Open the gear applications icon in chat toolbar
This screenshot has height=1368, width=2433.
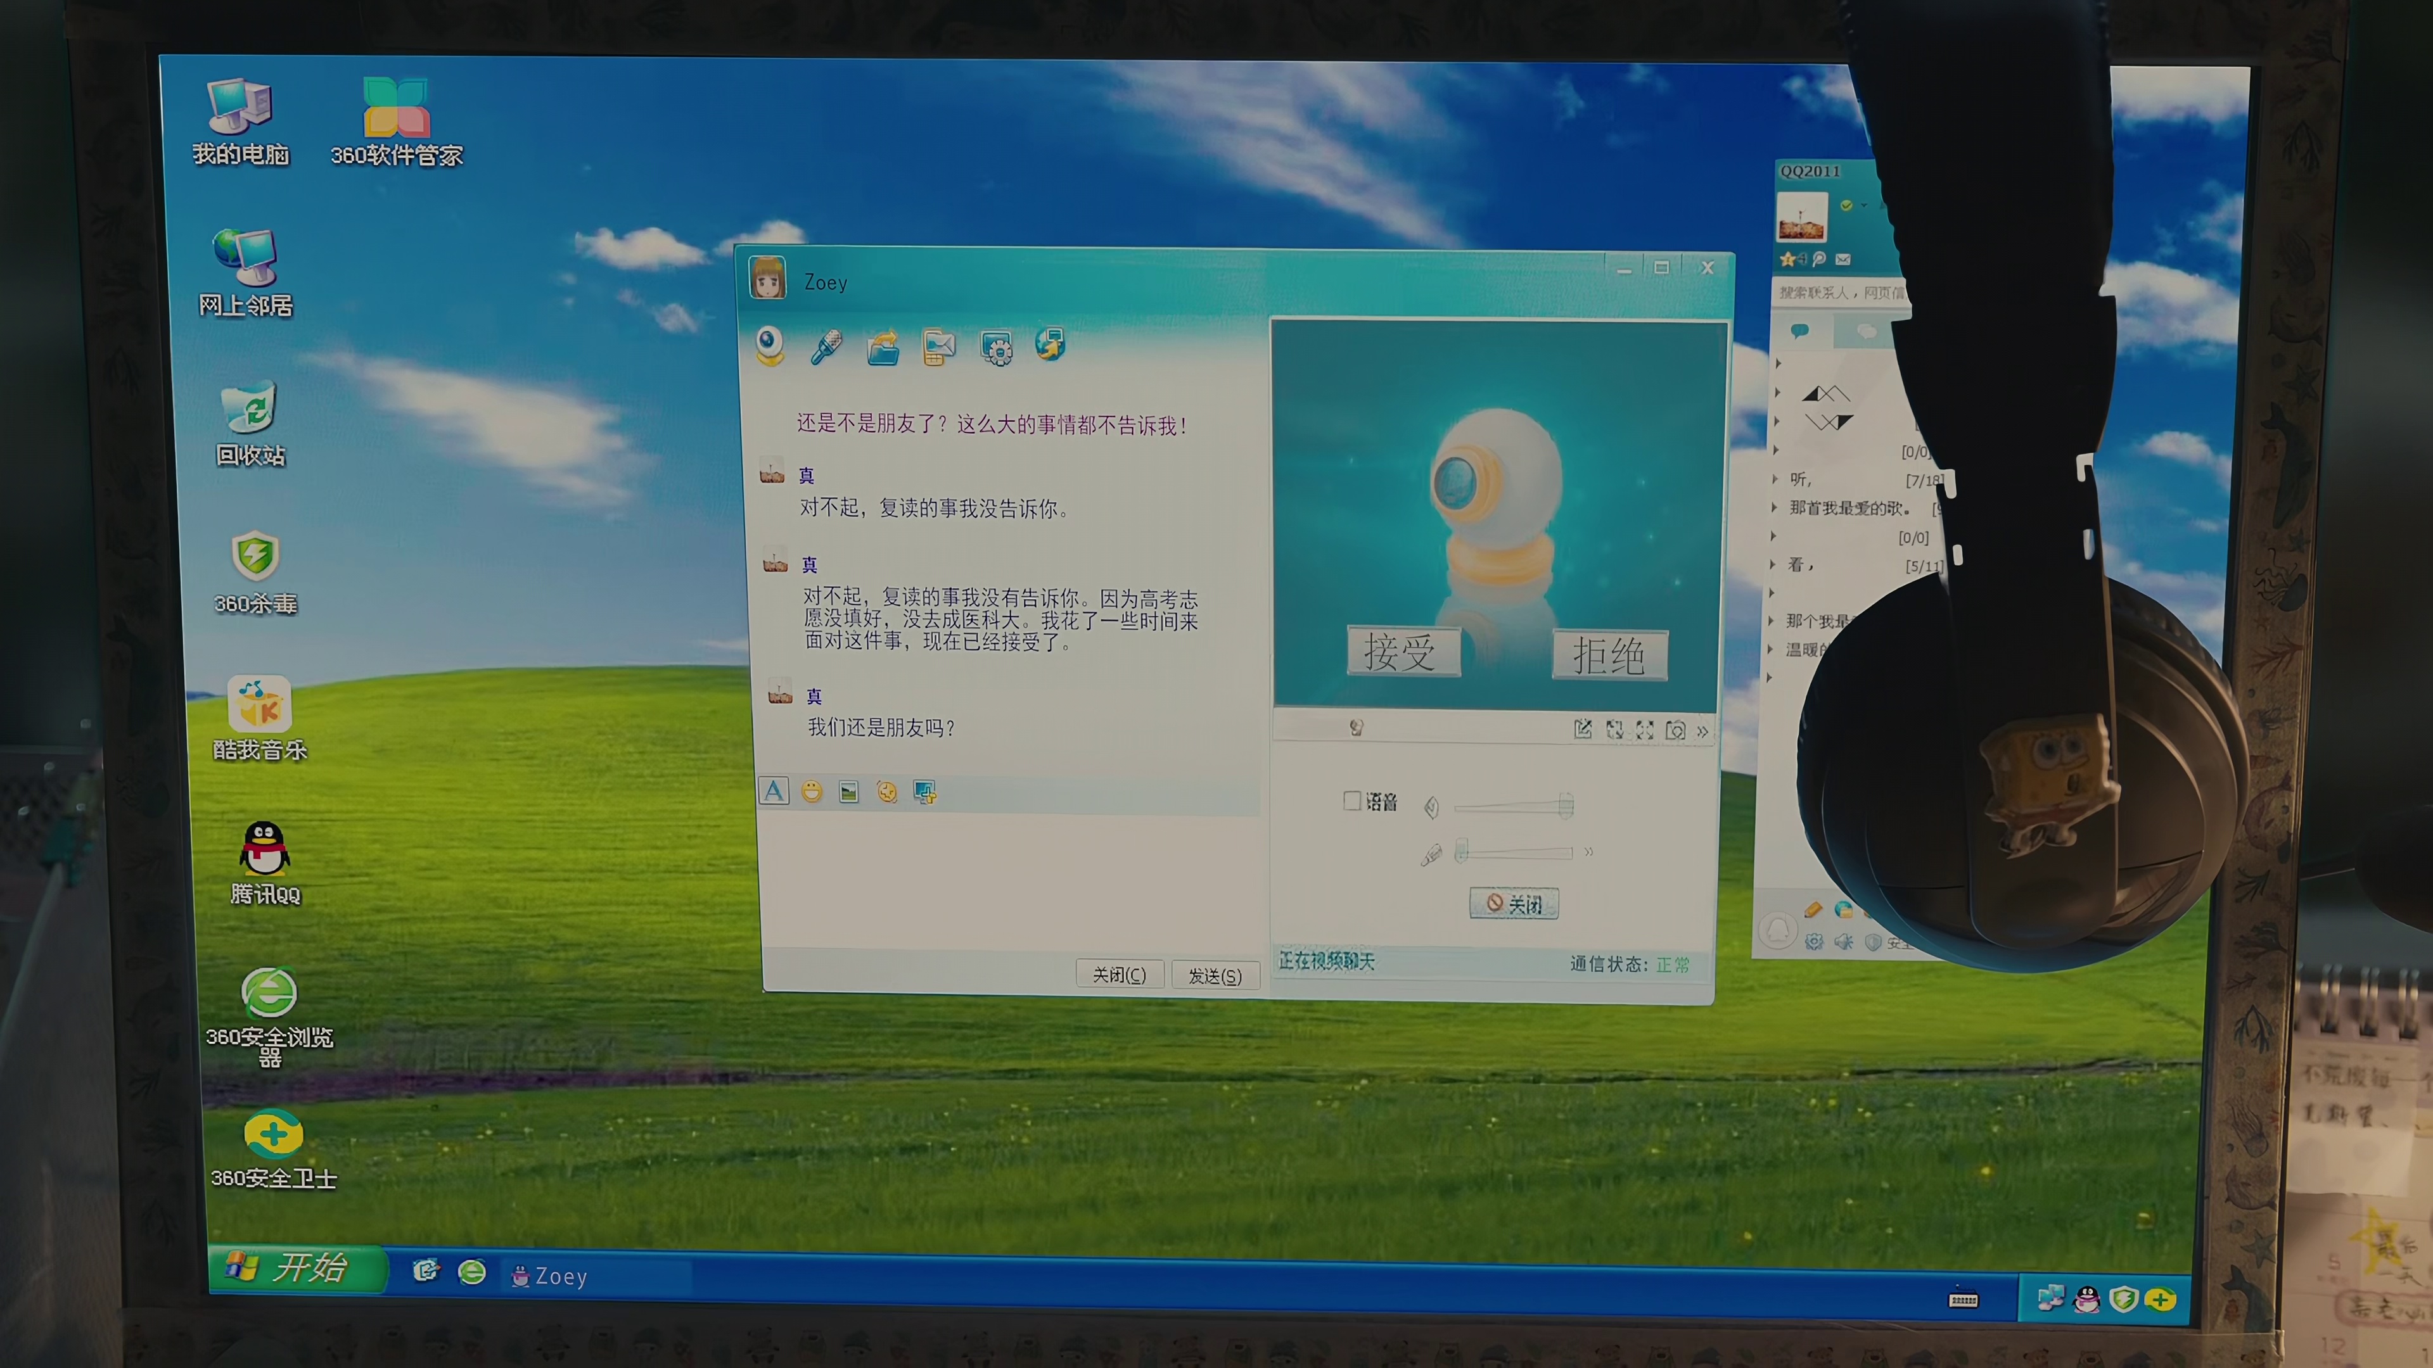tap(997, 346)
